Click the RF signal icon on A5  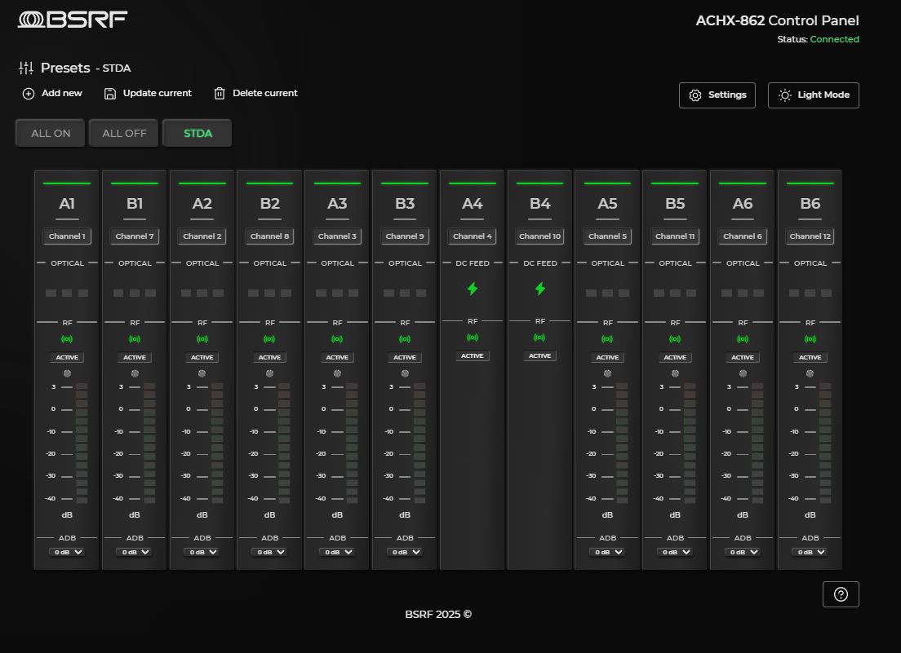click(x=607, y=339)
